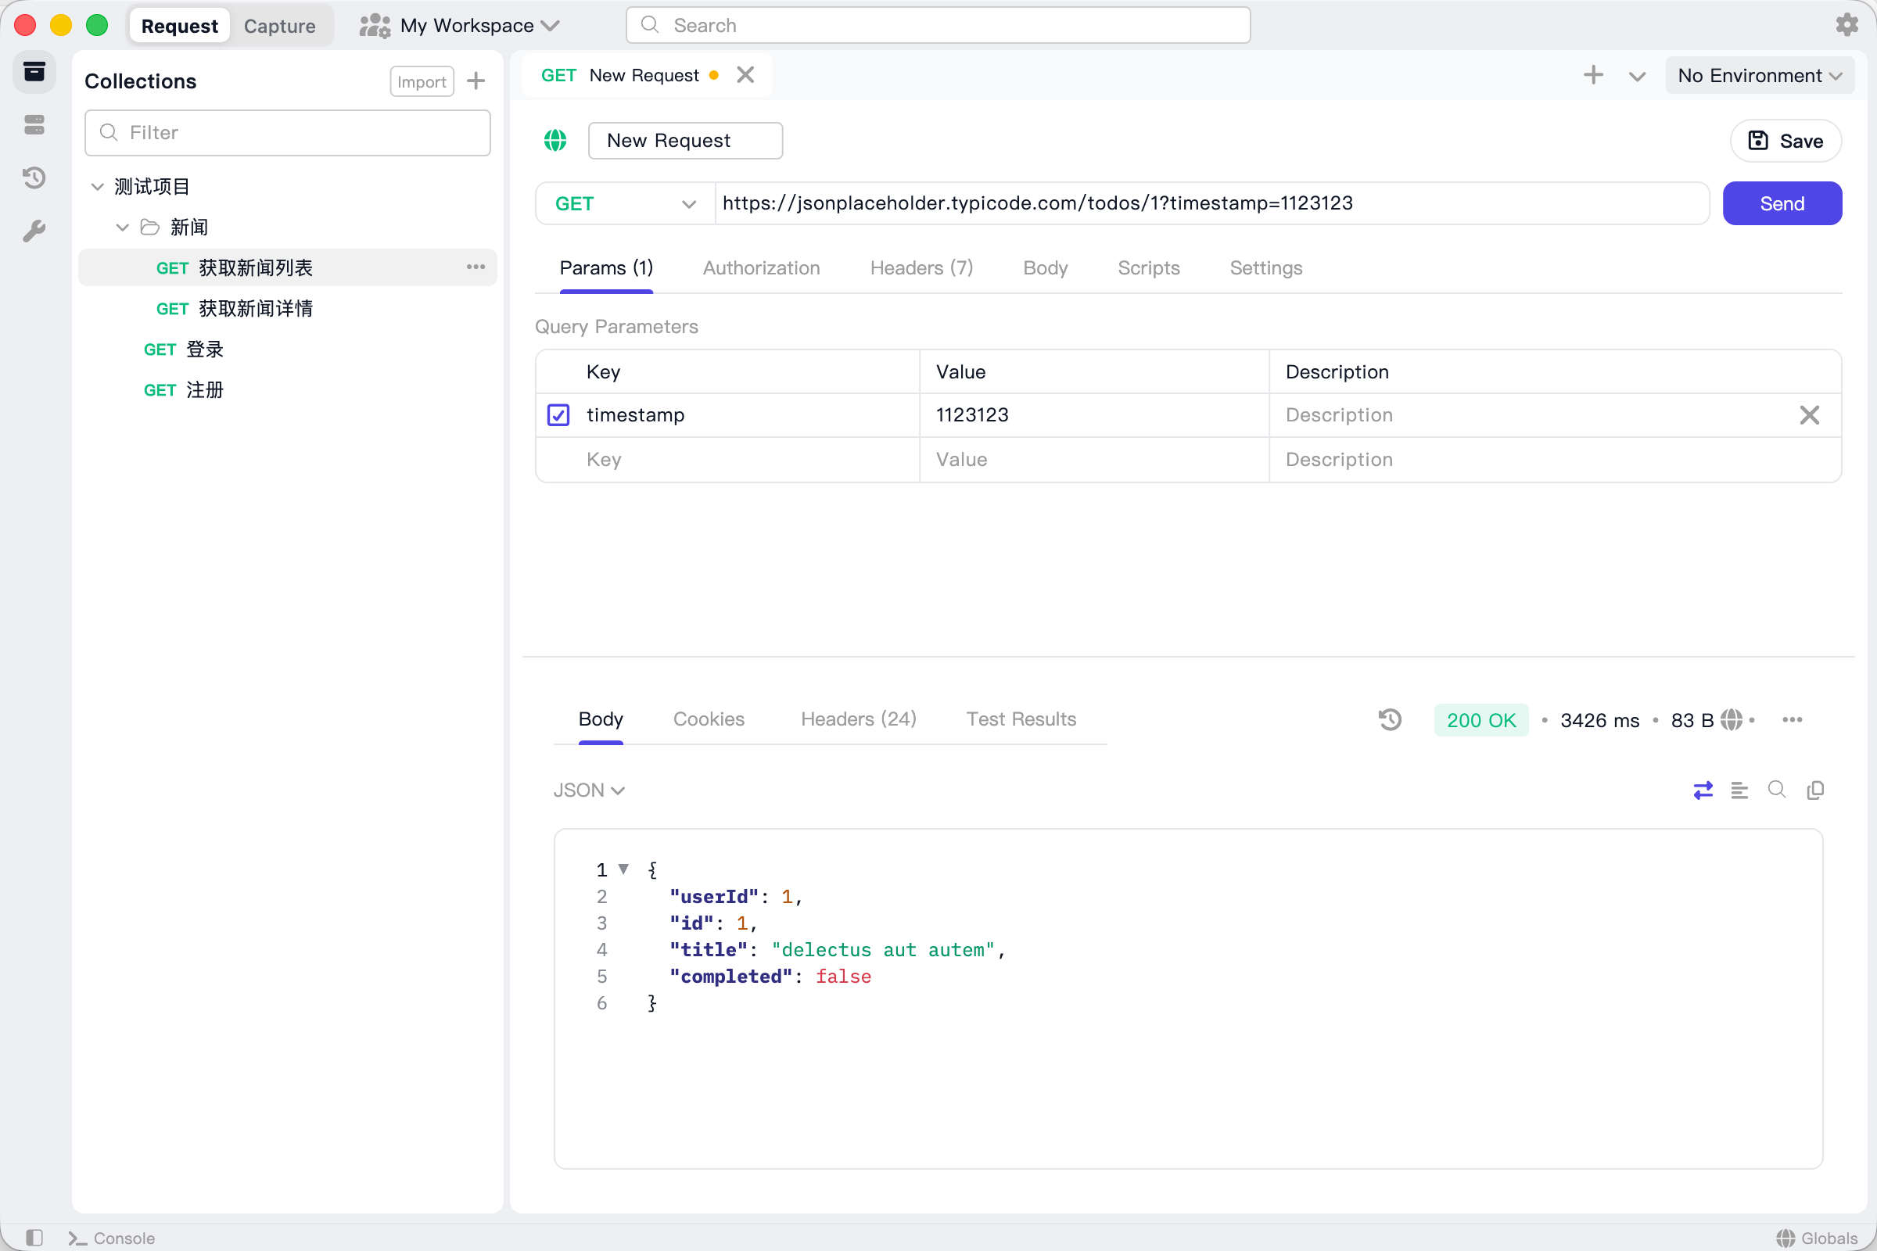The image size is (1877, 1251).
Task: Open the 注册 request
Action: tap(287, 389)
